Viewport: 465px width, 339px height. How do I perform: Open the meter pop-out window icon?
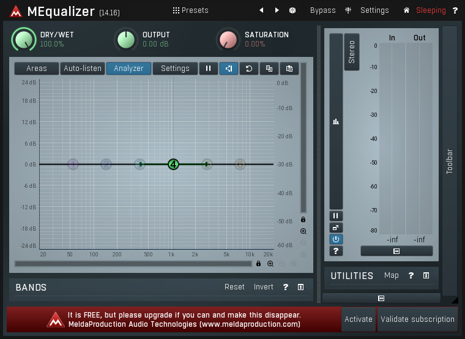(336, 228)
